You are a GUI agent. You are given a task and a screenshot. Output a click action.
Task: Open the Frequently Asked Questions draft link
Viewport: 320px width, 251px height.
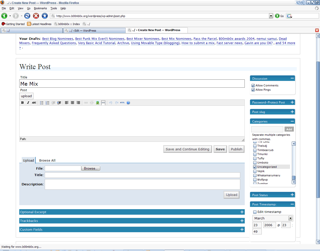54,43
